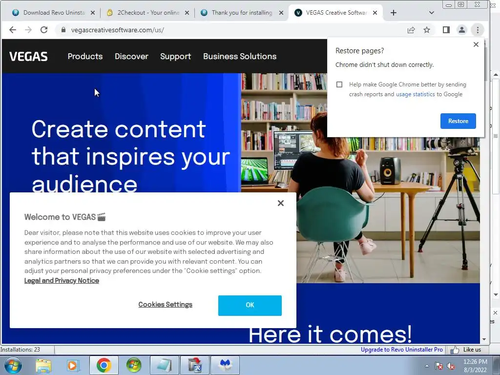This screenshot has height=375, width=500.
Task: Reload the VEGAS page
Action: point(44,30)
